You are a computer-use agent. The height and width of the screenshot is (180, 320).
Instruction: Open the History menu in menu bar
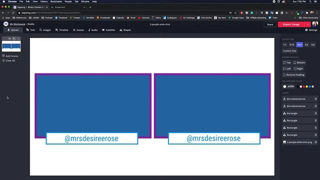[x=44, y=1]
